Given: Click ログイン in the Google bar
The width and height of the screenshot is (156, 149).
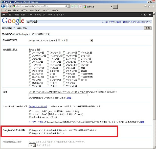Looking at the screenshot, I should 143,15.
